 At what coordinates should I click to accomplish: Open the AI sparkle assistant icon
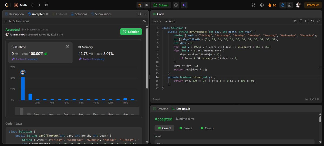[184, 5]
